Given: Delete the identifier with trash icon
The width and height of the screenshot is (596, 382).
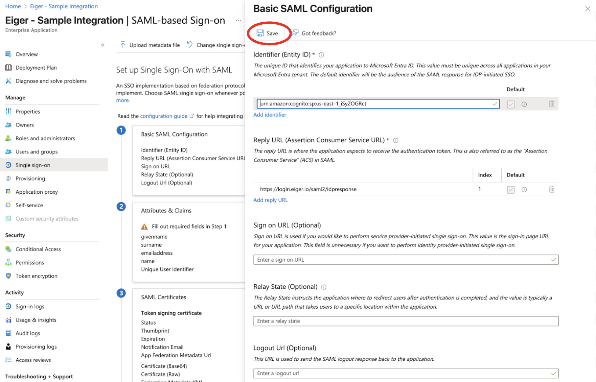Looking at the screenshot, I should coord(552,104).
